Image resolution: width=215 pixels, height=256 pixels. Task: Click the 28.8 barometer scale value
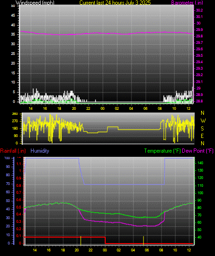(x=199, y=101)
